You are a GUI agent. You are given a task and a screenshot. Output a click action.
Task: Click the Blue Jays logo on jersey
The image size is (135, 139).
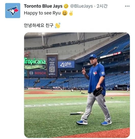(x=95, y=73)
